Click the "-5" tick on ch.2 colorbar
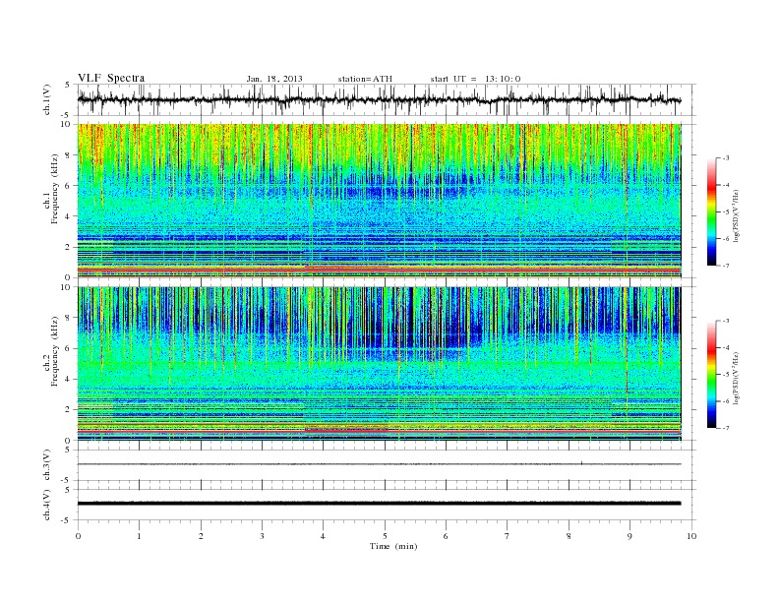The width and height of the screenshot is (779, 602). pyautogui.click(x=726, y=375)
